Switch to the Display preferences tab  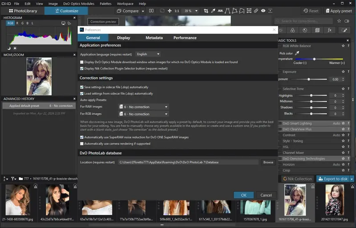pyautogui.click(x=124, y=38)
